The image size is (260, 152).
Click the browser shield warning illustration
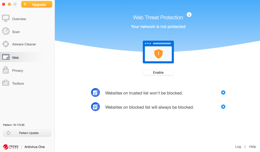[x=158, y=52]
